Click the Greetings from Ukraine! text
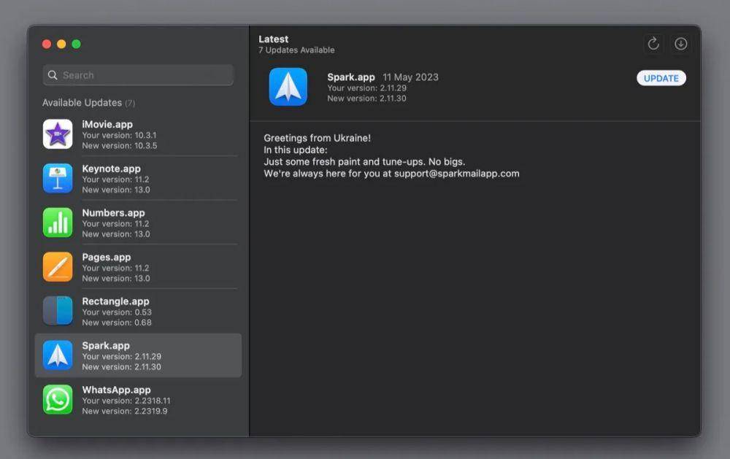The height and width of the screenshot is (459, 730). (x=317, y=138)
